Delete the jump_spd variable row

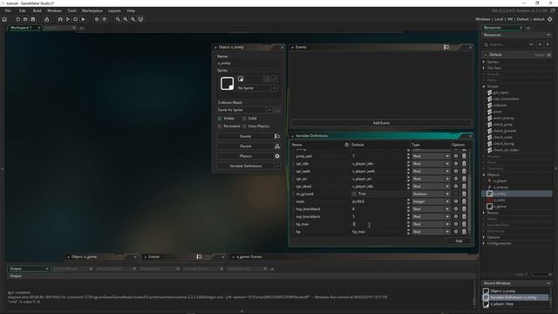pyautogui.click(x=464, y=156)
